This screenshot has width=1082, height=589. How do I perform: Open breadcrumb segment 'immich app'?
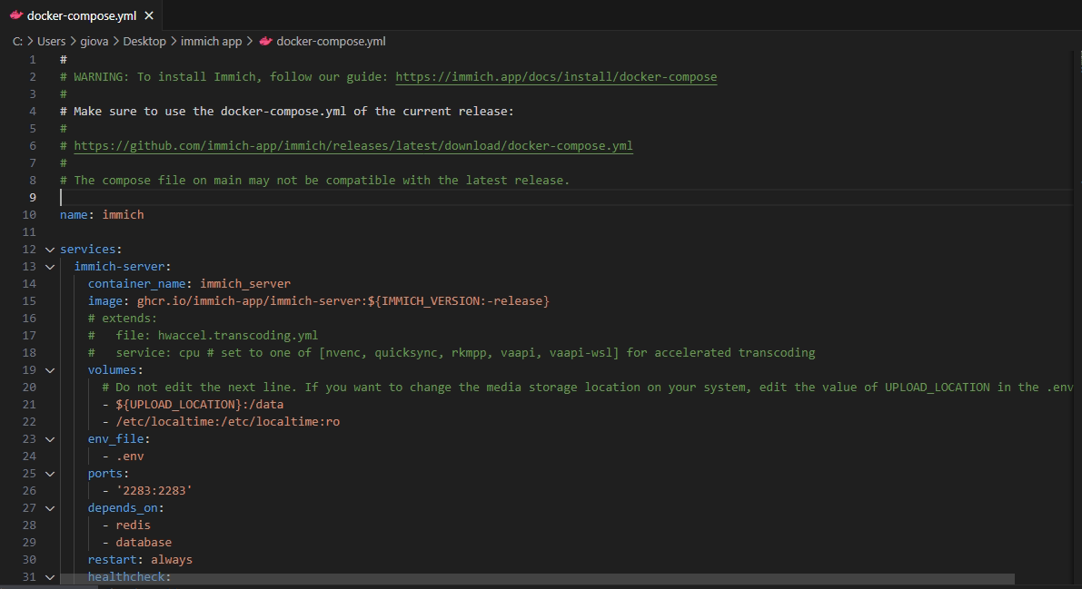coord(211,42)
